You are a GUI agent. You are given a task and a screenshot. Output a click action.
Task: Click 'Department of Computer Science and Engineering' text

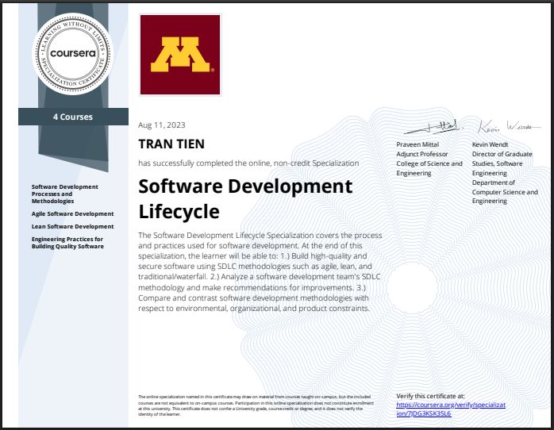coord(505,192)
